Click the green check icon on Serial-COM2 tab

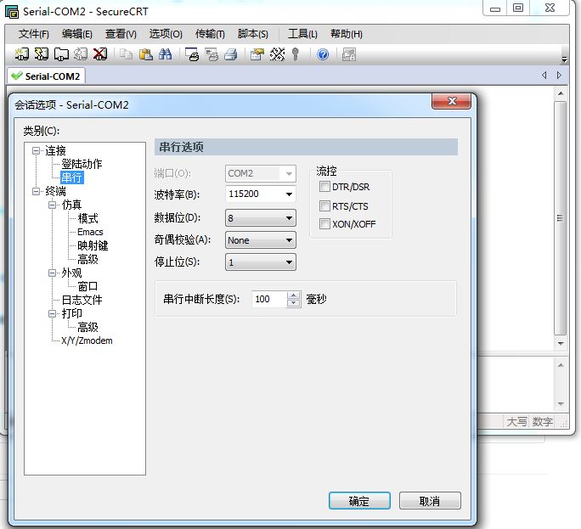pyautogui.click(x=17, y=76)
